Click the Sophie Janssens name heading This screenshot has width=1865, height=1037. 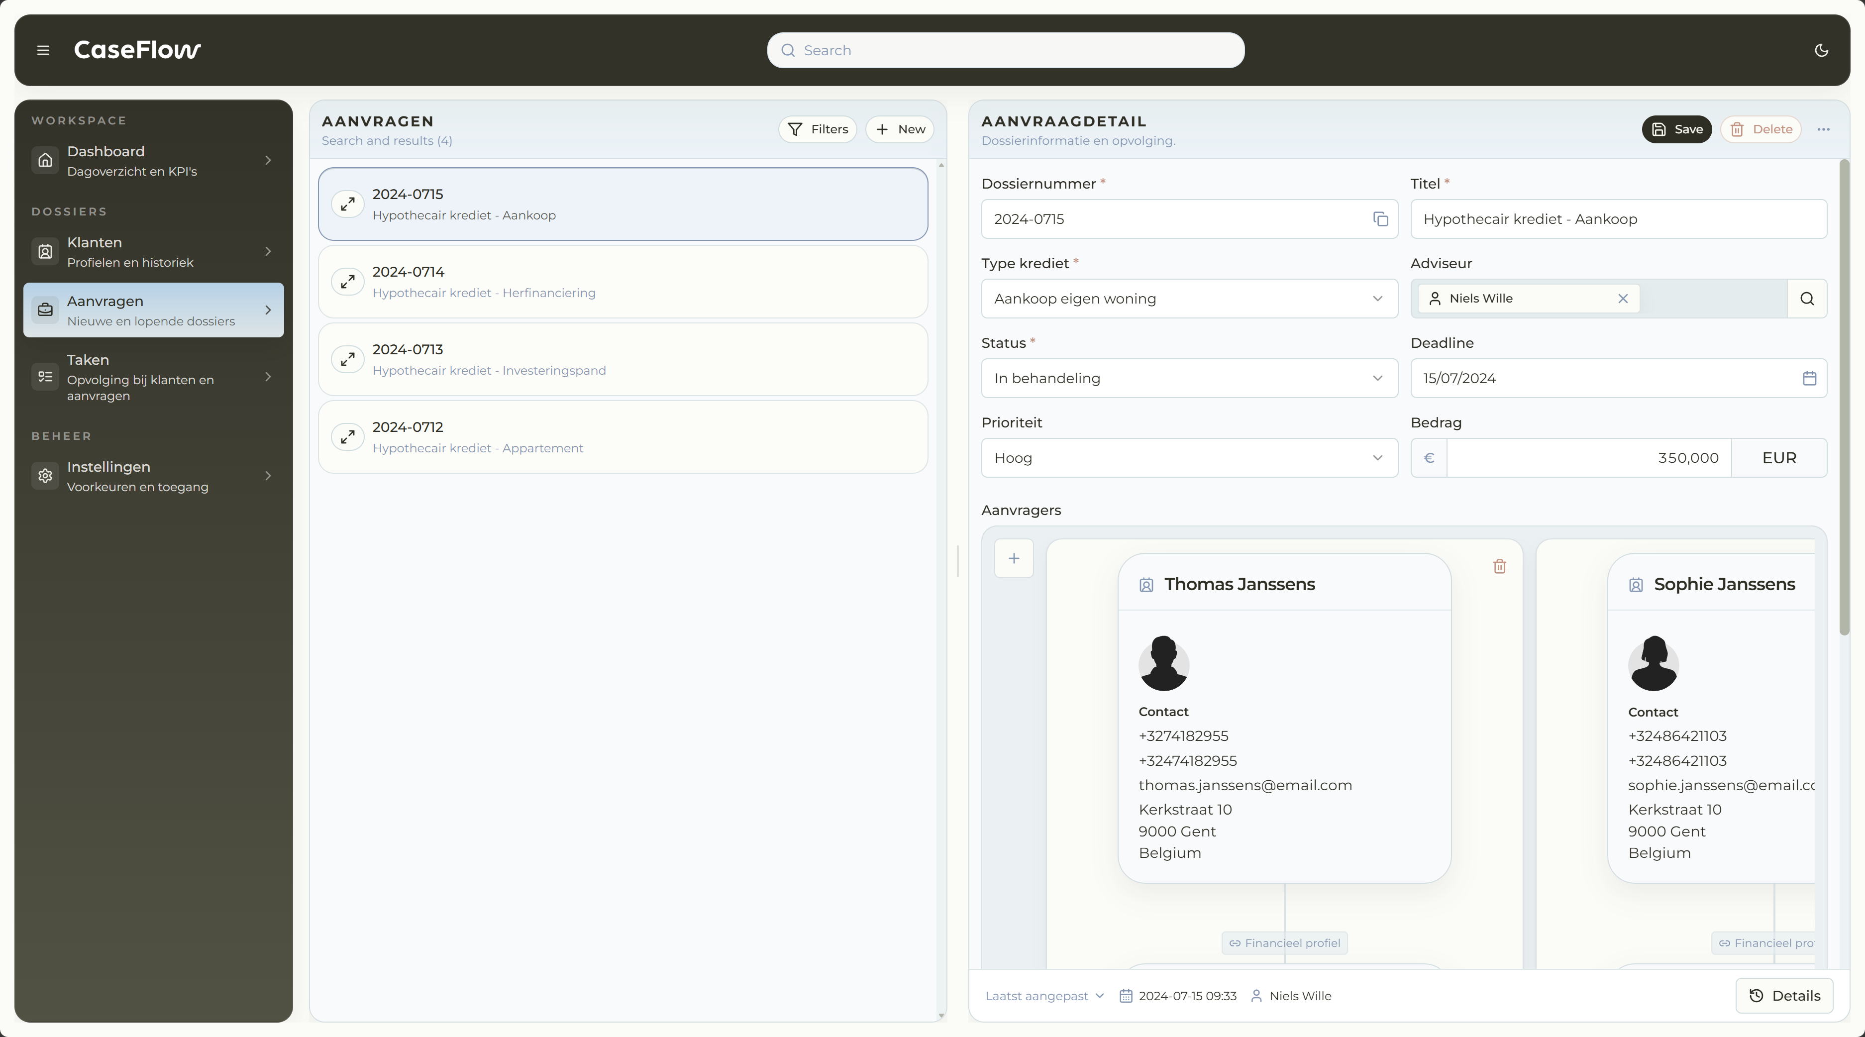click(x=1724, y=584)
